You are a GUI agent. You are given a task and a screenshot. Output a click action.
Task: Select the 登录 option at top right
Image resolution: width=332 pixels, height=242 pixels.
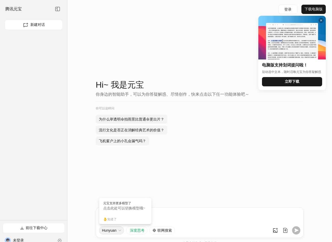point(288,9)
